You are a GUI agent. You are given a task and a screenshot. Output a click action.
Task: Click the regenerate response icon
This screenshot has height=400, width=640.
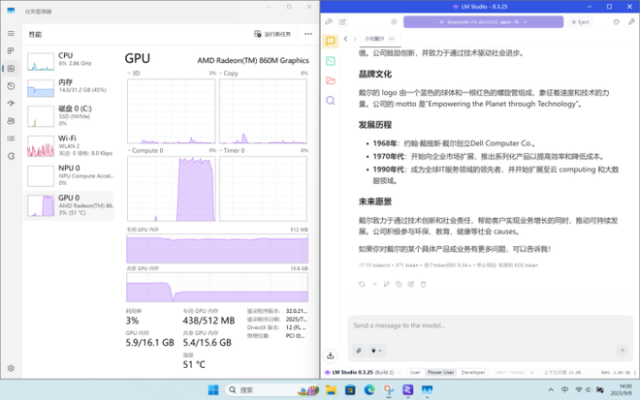coord(362,284)
